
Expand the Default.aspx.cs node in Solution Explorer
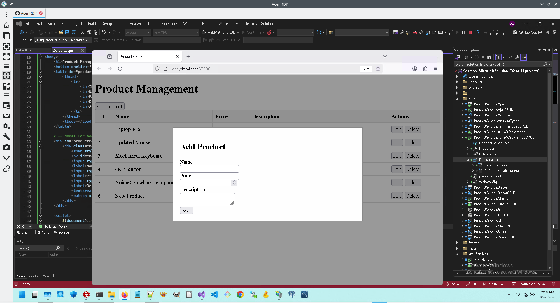(x=473, y=165)
